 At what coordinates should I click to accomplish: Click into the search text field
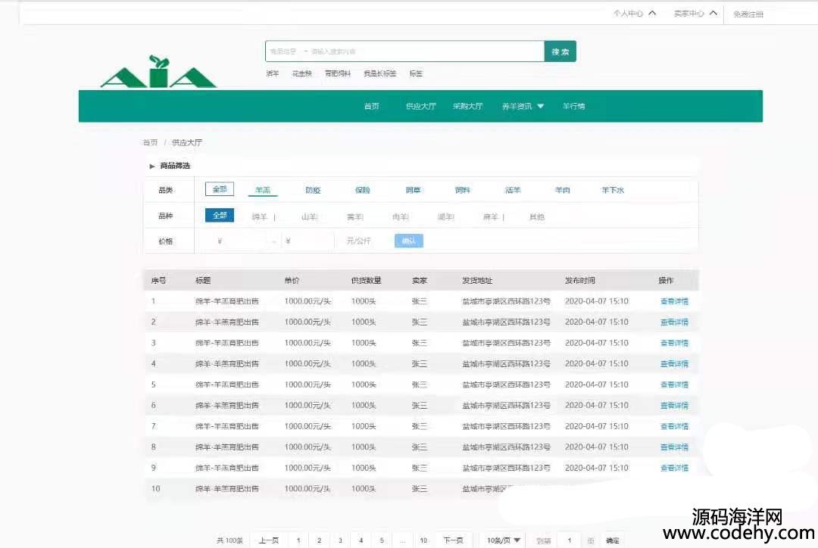point(425,51)
